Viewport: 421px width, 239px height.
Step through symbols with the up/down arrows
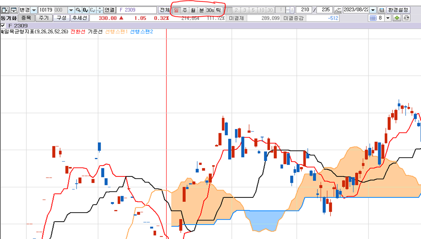pos(100,10)
